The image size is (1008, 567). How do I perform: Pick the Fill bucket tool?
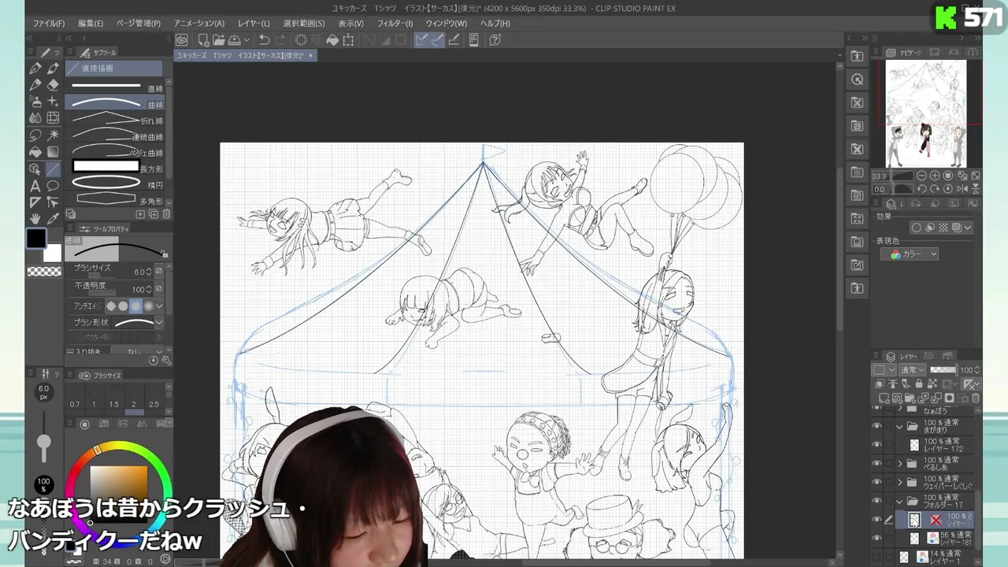click(x=35, y=151)
